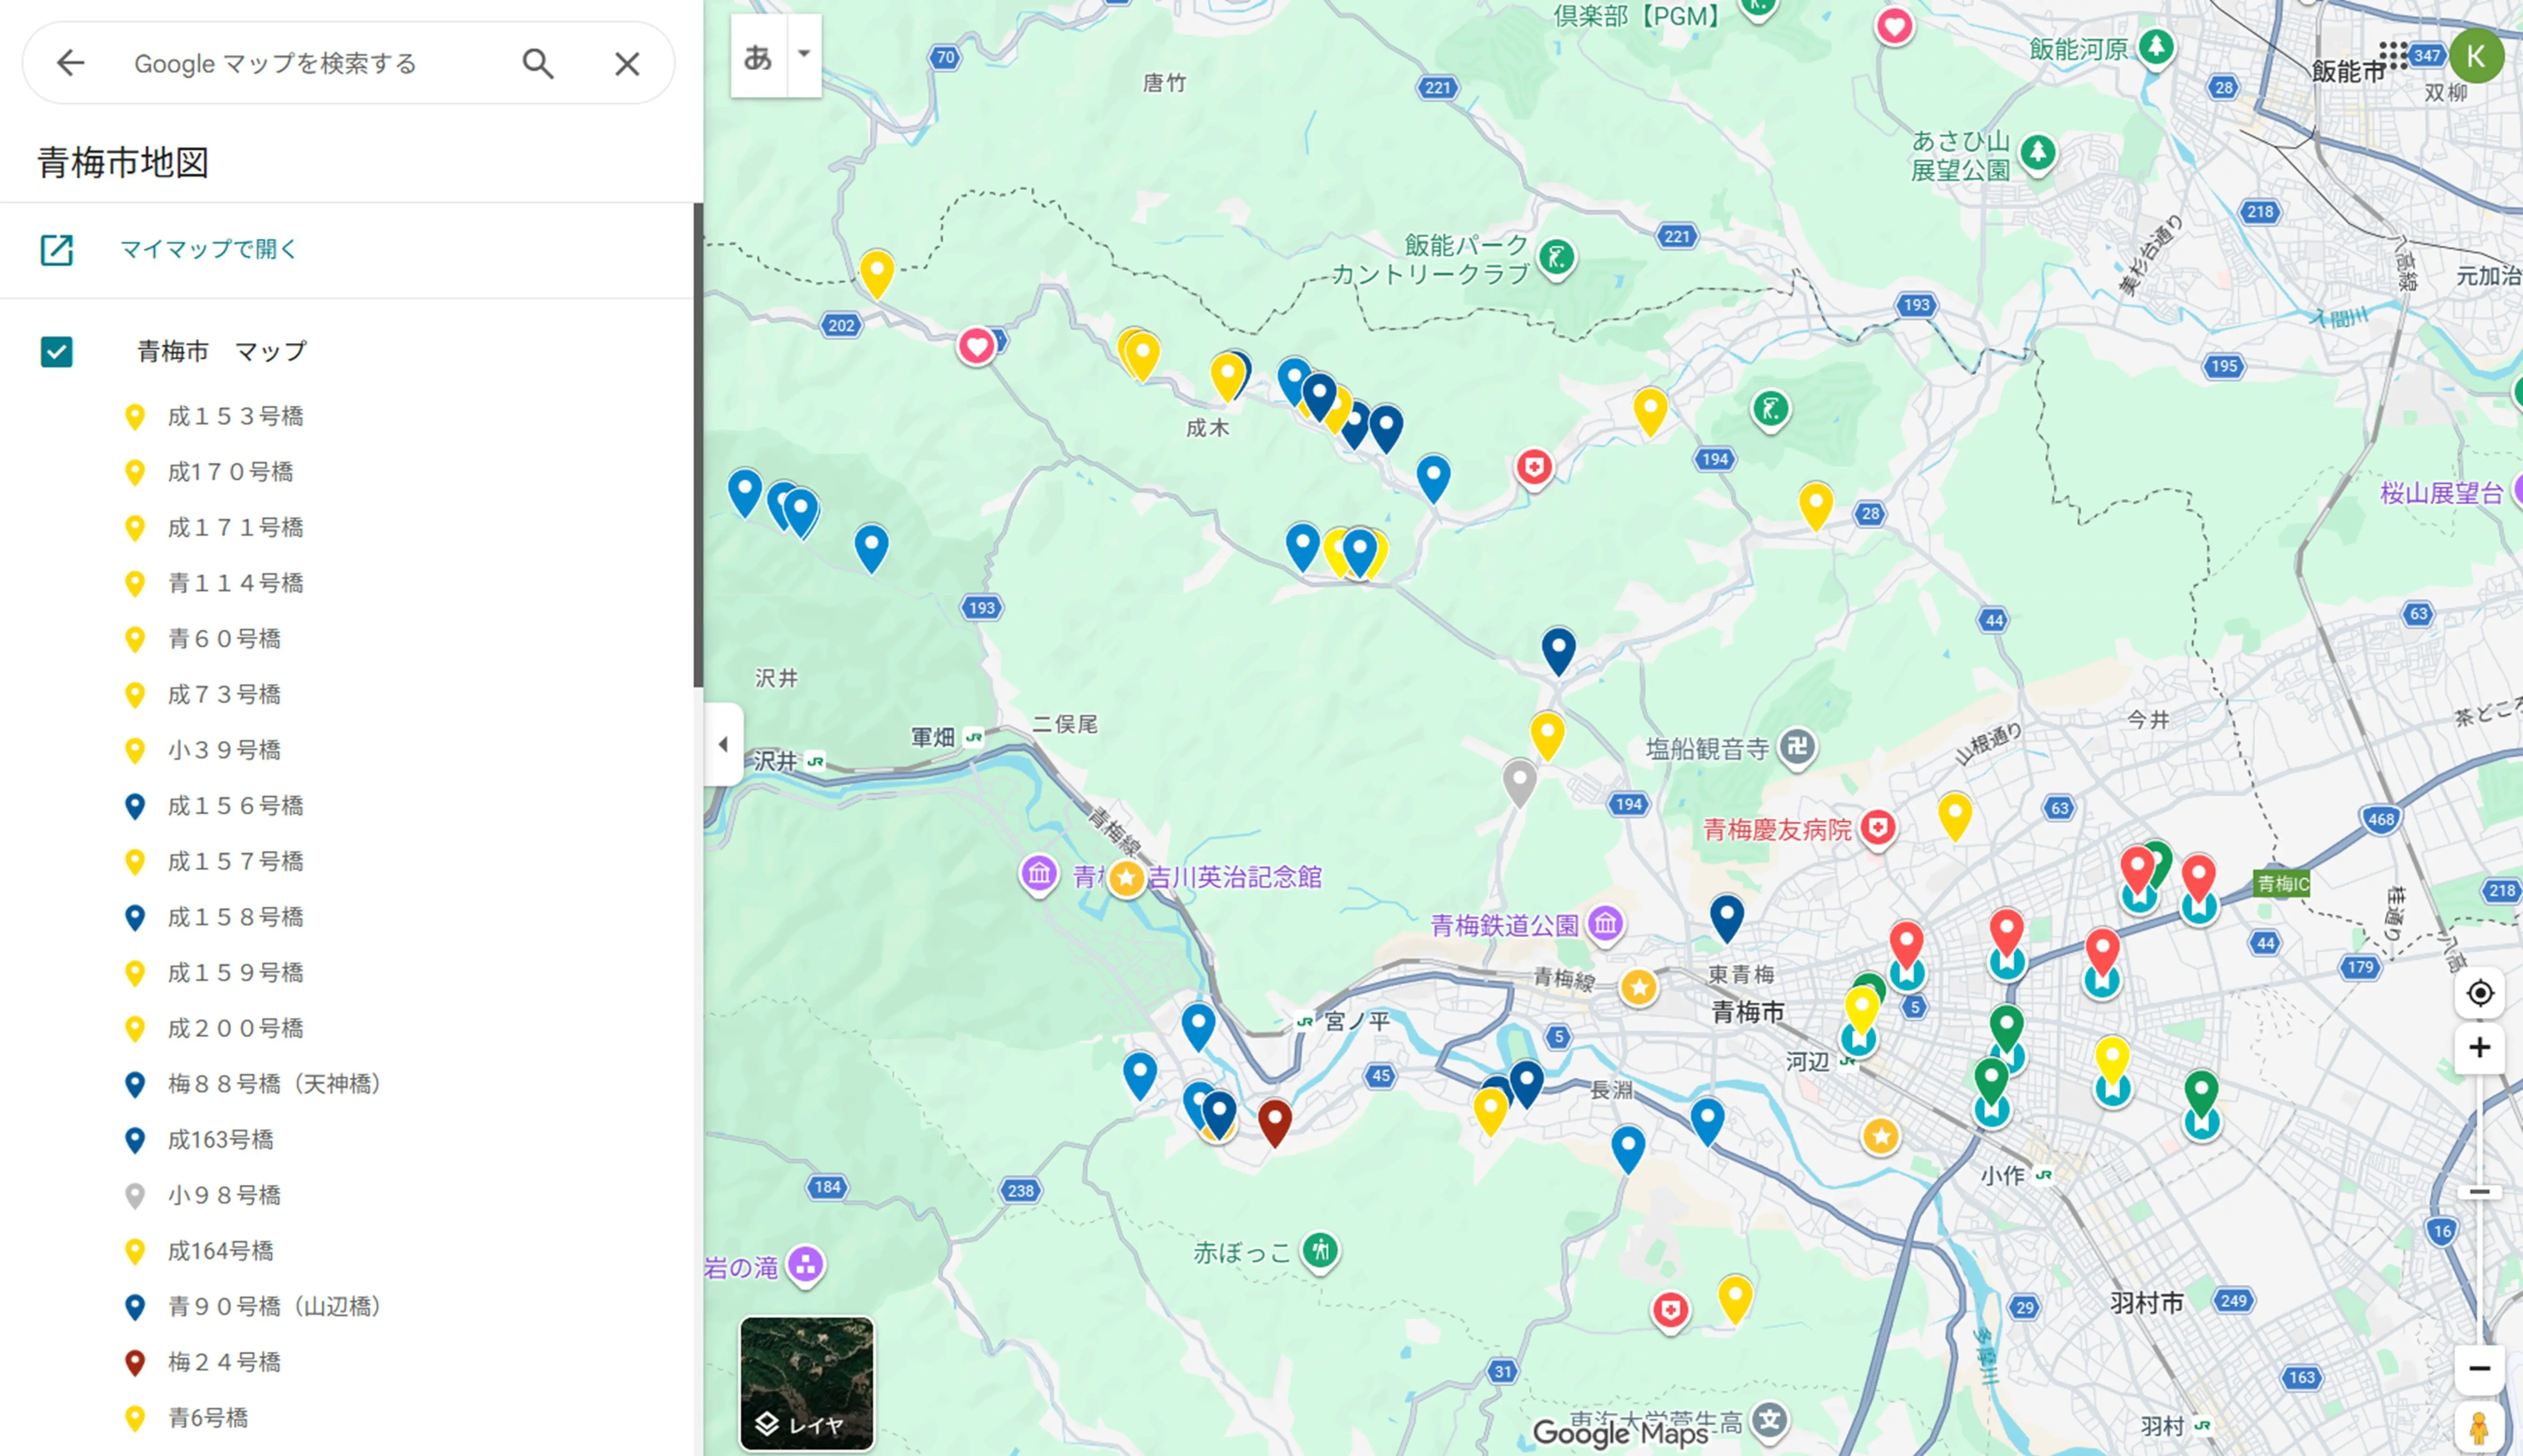
Task: Collapse the side panel with the arrow tab
Action: 724,744
